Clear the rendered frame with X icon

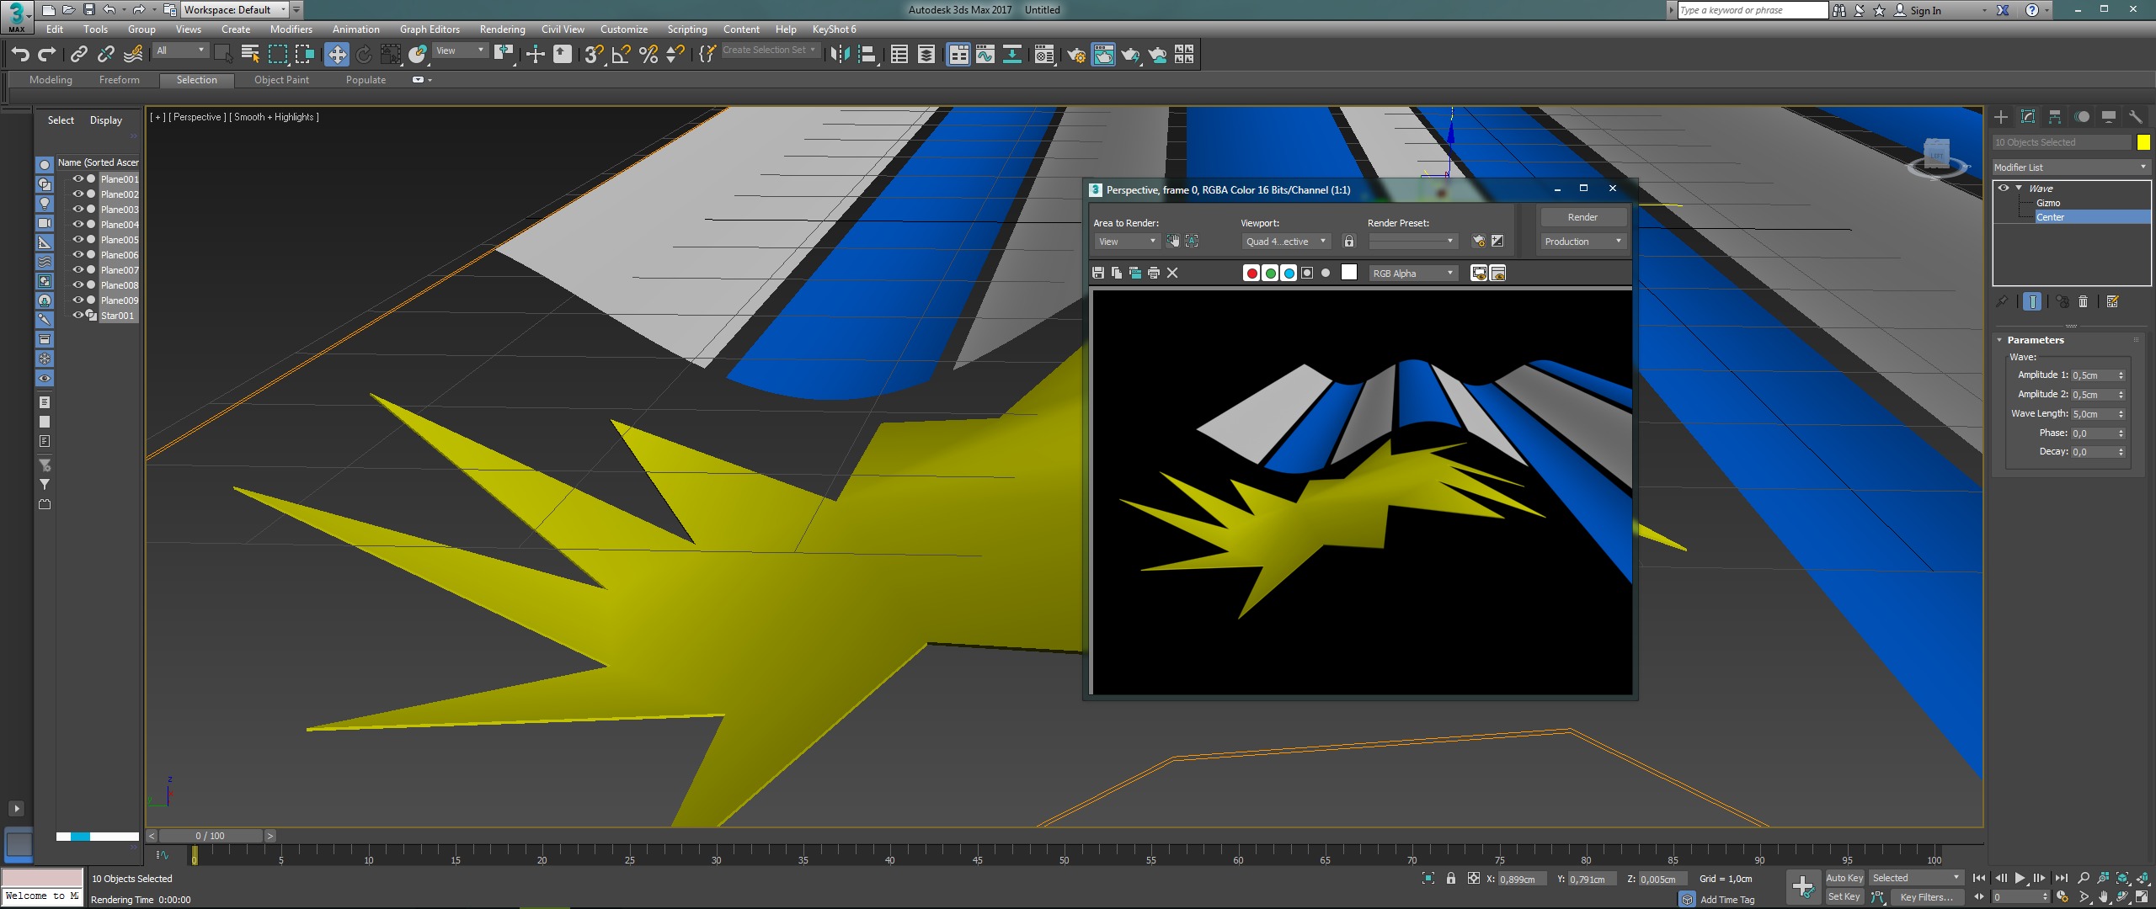(x=1172, y=273)
